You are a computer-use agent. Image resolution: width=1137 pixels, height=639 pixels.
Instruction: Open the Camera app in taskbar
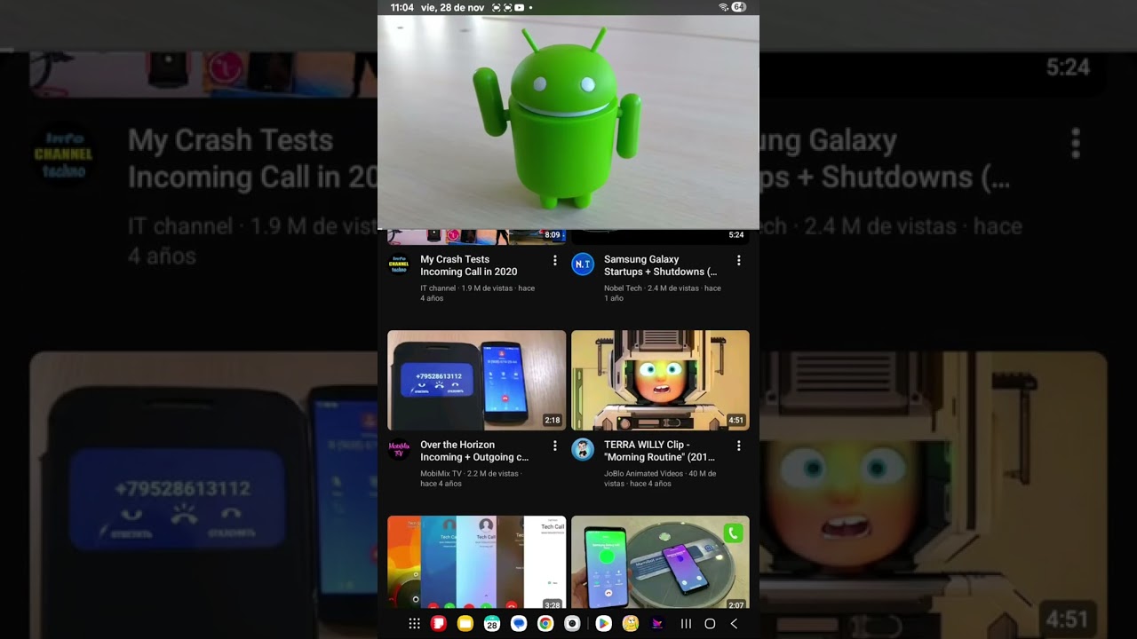[572, 624]
